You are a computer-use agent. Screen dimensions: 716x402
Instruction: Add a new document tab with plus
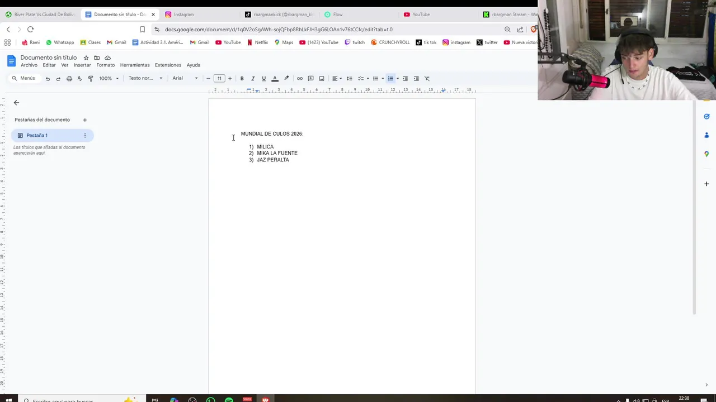pyautogui.click(x=85, y=120)
